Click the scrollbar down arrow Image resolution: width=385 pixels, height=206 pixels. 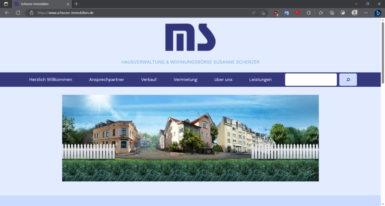pyautogui.click(x=383, y=204)
